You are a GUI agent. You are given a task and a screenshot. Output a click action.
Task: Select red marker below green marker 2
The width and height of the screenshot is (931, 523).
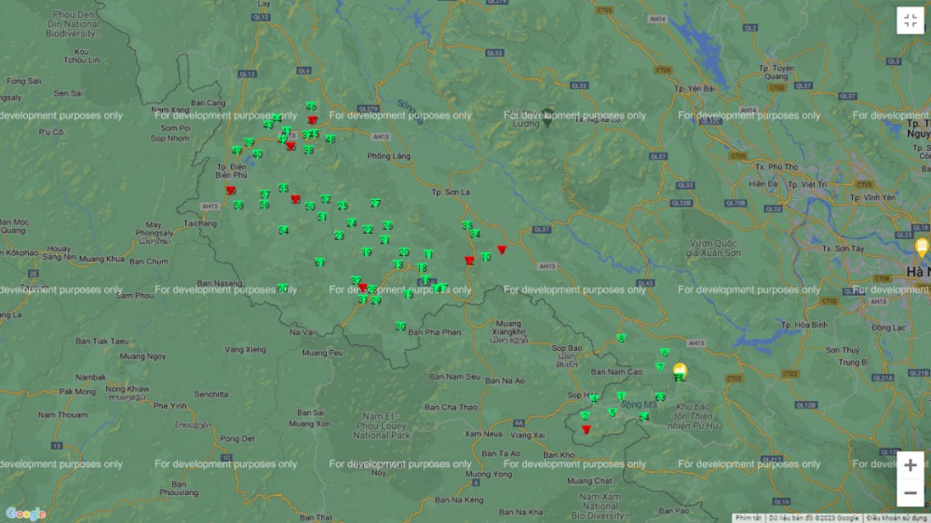(x=586, y=429)
